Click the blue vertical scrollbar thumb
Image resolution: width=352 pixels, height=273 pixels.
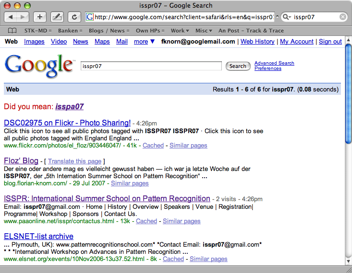pos(348,93)
